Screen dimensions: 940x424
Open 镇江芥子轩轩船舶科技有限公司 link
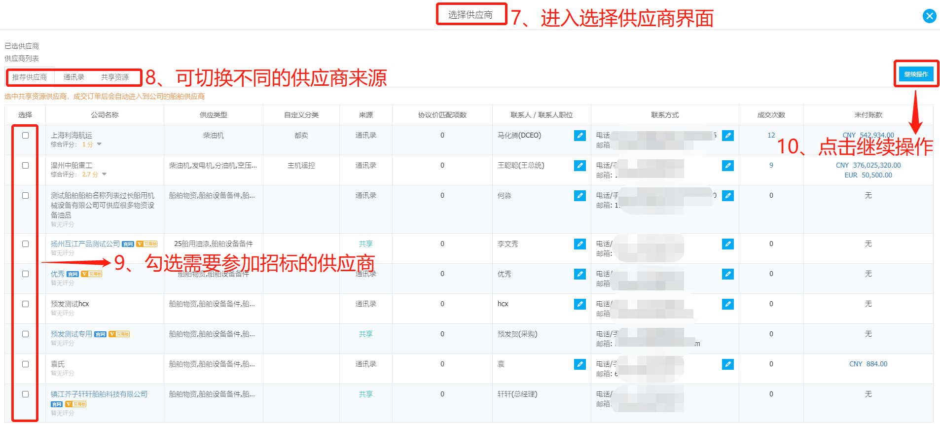coord(99,394)
